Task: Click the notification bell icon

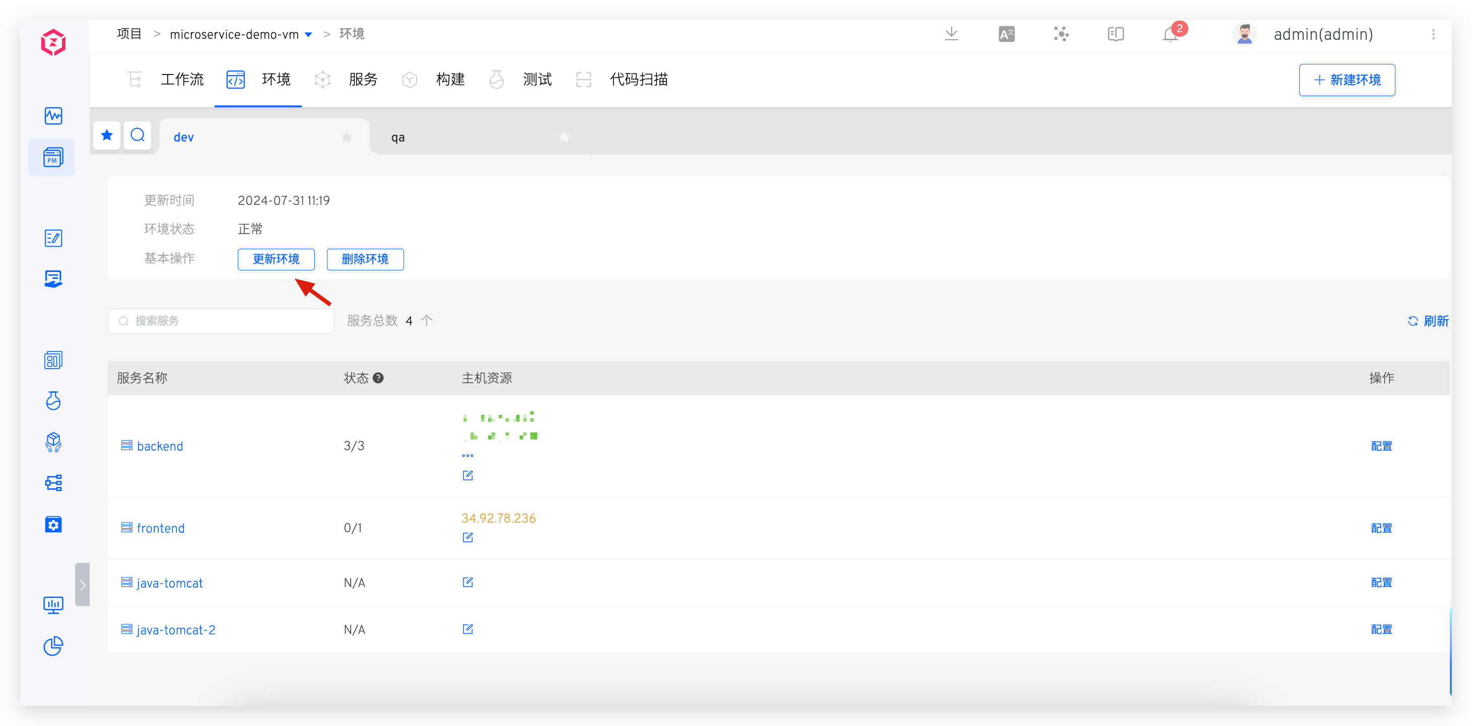Action: 1170,35
